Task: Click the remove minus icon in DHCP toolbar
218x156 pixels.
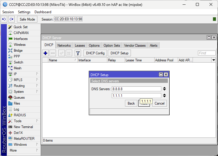Action: point(53,53)
